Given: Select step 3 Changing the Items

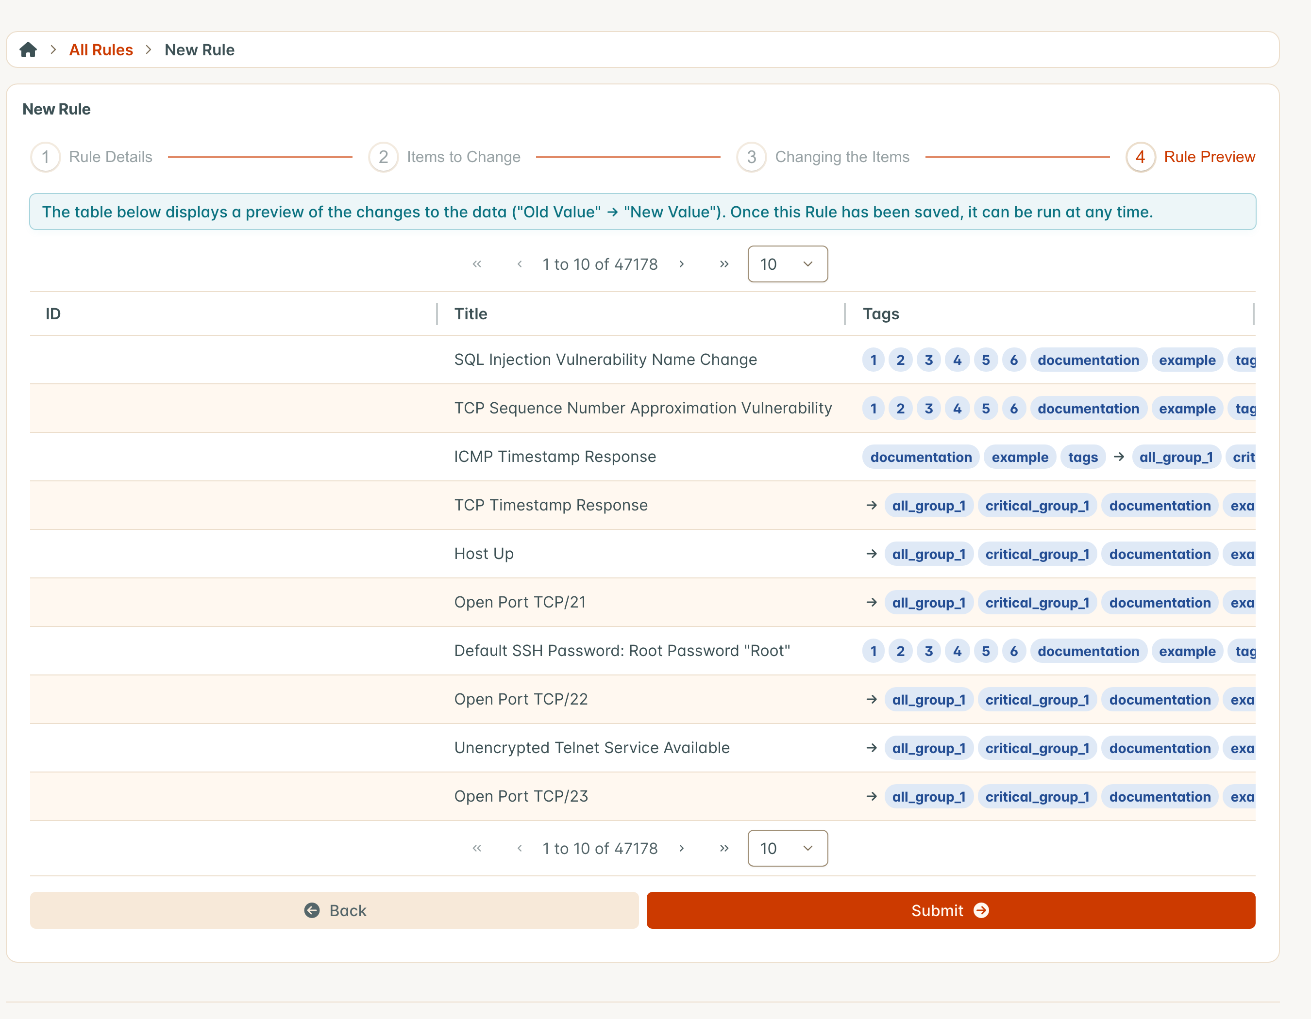Looking at the screenshot, I should pos(823,157).
